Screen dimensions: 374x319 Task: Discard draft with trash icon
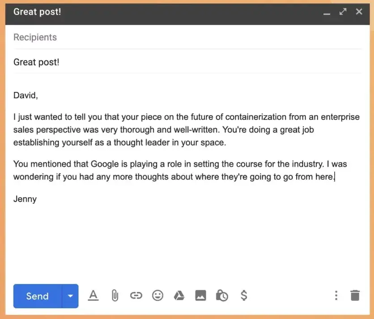click(x=355, y=296)
